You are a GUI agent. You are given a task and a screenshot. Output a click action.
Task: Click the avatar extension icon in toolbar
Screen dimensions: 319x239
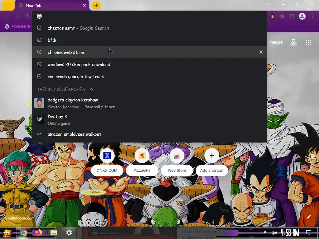click(272, 16)
